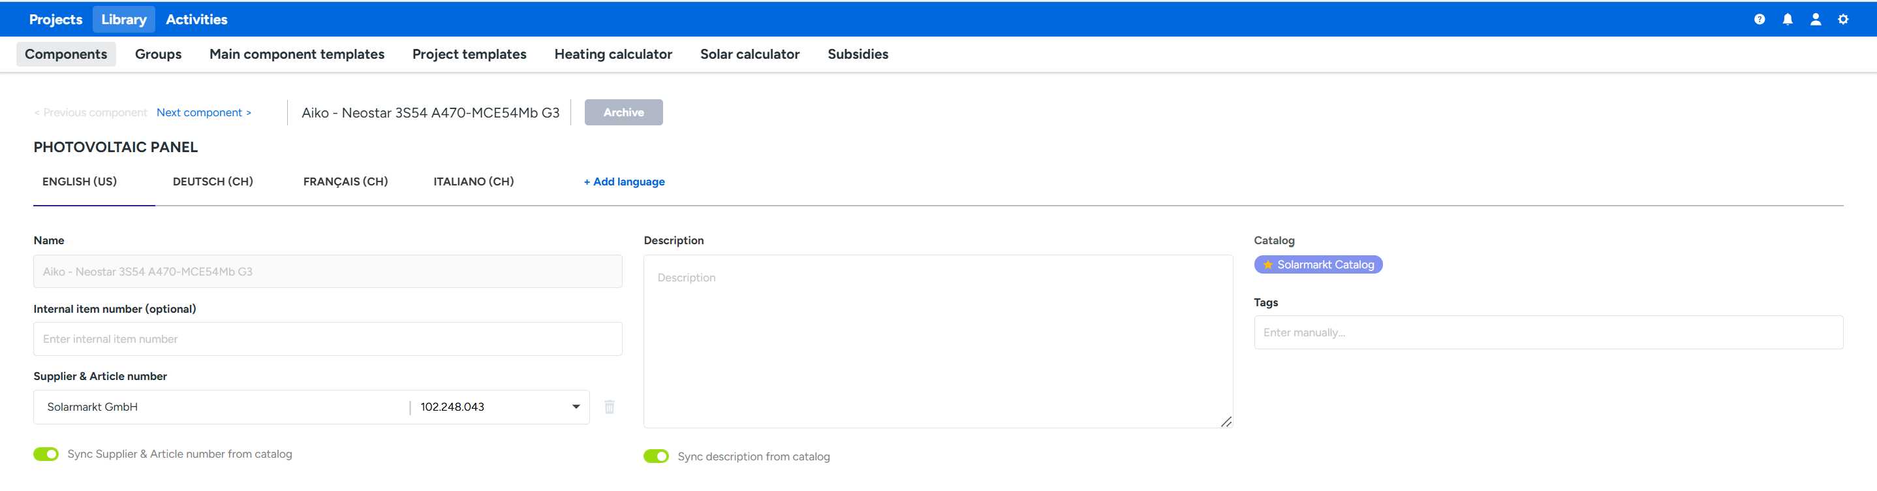The width and height of the screenshot is (1877, 491).
Task: Click the Solarmarkt Catalog star badge
Action: point(1318,264)
